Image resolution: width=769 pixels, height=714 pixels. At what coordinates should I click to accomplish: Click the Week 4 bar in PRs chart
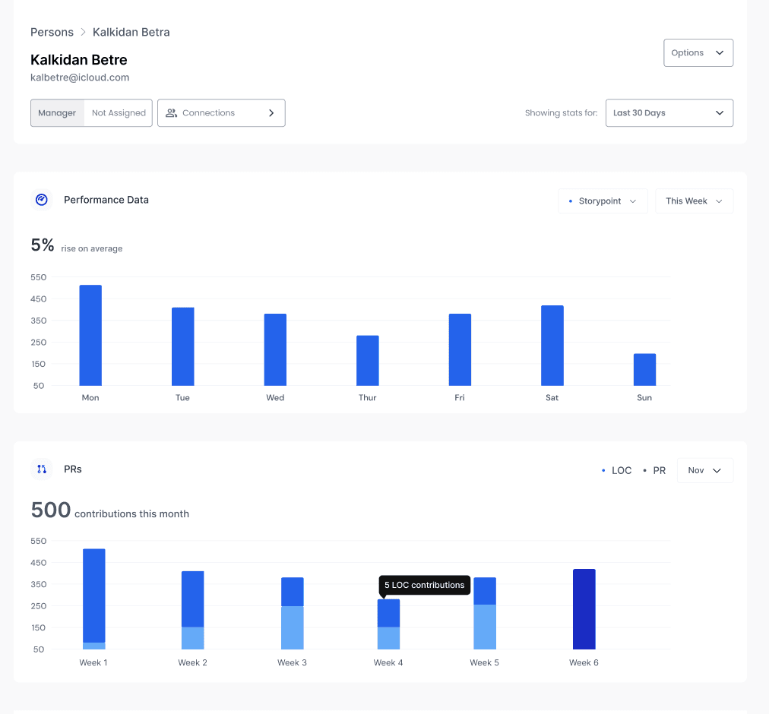tap(388, 624)
